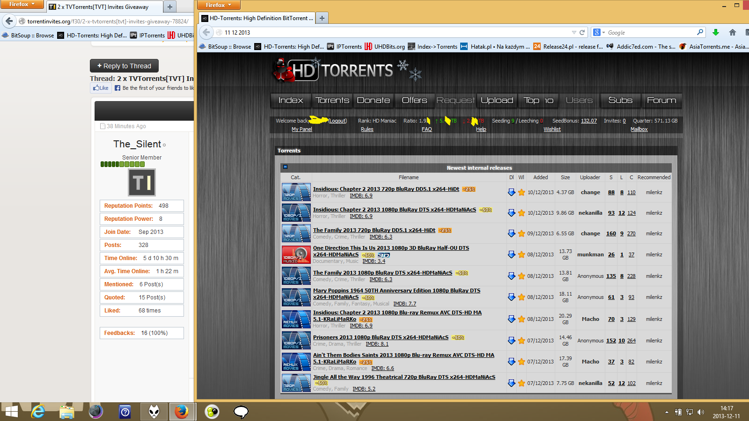Reload page in right Firefox window
Viewport: 749px width, 421px height.
[x=582, y=32]
